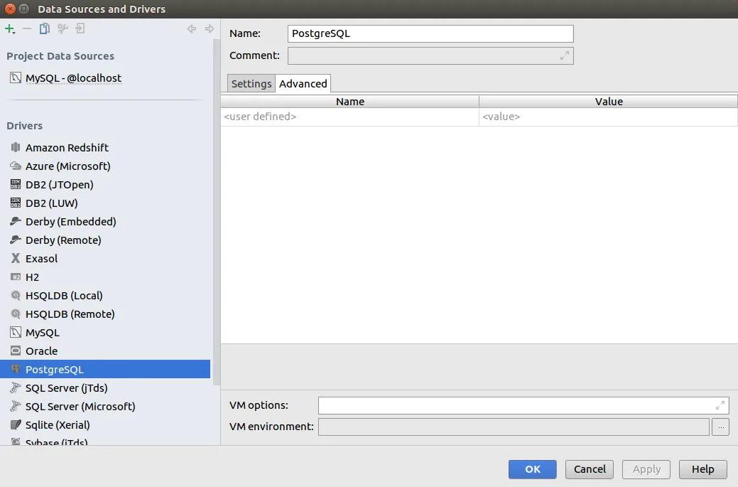Click the title bar maximize button
Viewport: 738px width, 487px height.
23,9
